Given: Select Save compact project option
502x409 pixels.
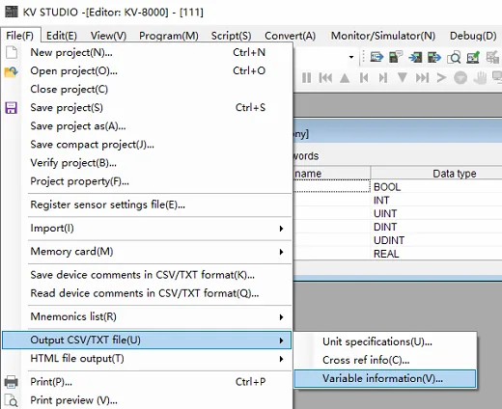Looking at the screenshot, I should 147,145.
